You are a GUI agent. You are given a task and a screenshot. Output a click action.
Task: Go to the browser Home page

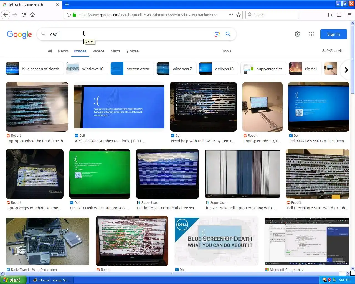pos(32,15)
